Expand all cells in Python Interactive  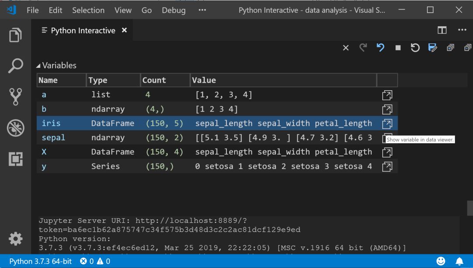(x=450, y=48)
